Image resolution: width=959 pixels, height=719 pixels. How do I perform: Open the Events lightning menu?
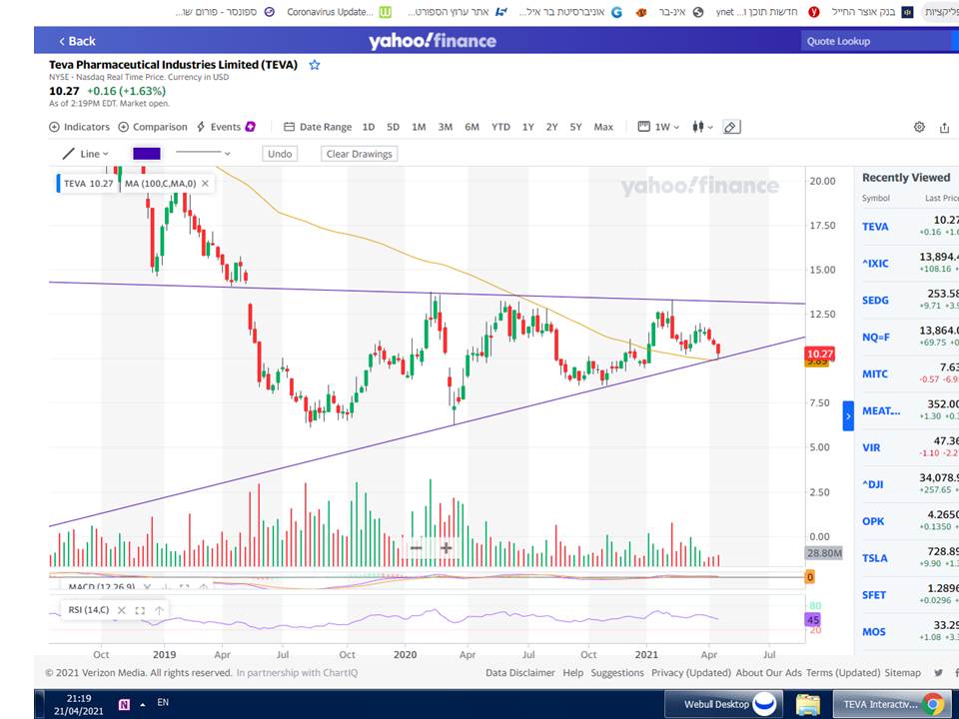click(x=219, y=127)
